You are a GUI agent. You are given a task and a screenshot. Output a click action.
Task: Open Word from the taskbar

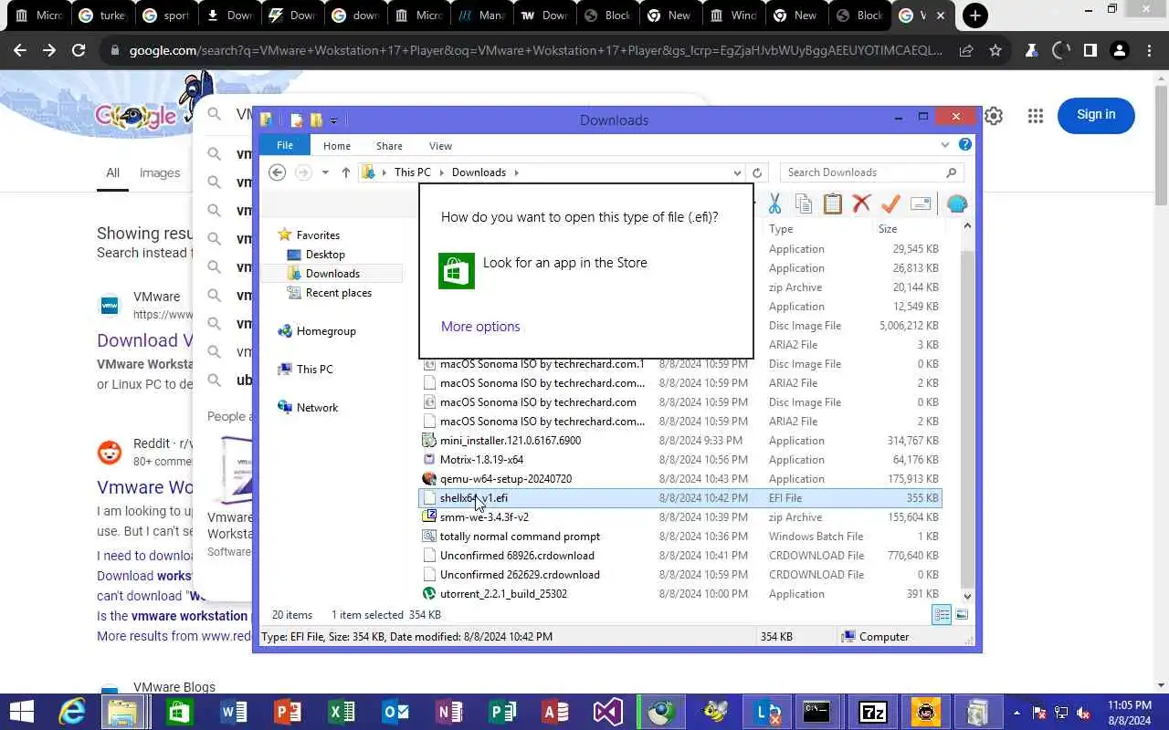tap(234, 712)
